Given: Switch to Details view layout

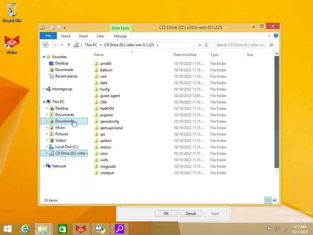Looking at the screenshot, I should click(268, 200).
